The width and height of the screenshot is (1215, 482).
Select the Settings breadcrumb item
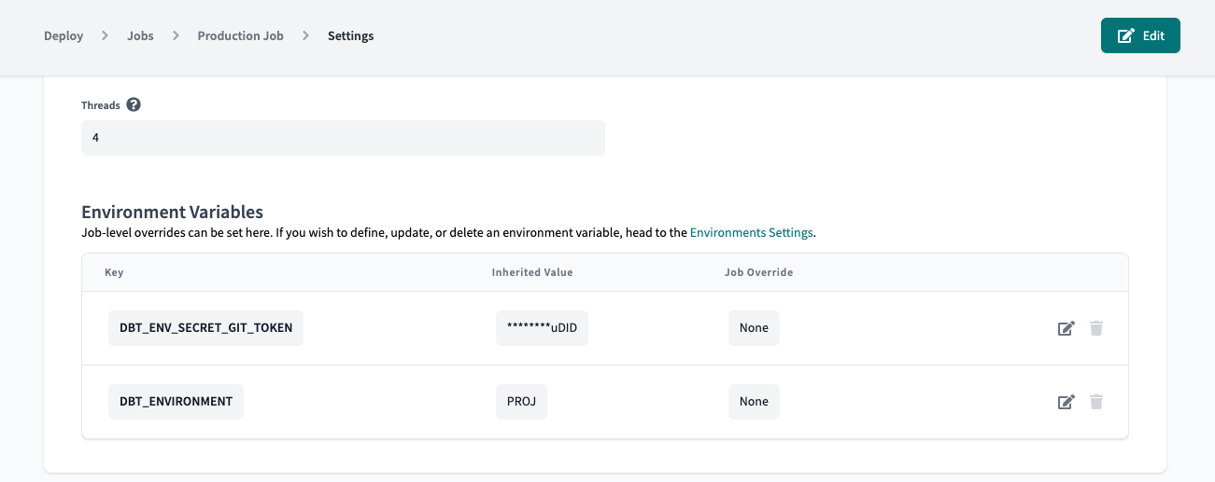click(350, 36)
